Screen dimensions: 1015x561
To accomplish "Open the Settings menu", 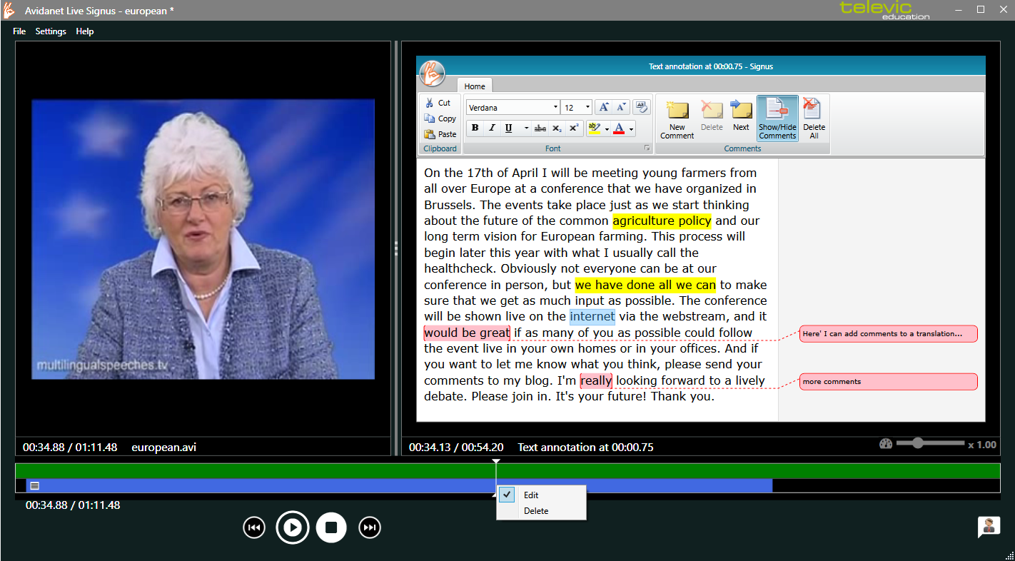I will [51, 31].
